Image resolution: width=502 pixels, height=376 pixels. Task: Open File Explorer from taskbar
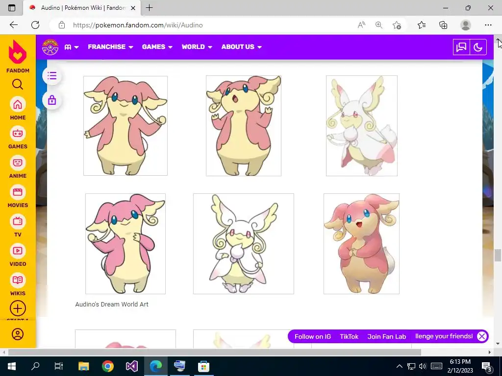[x=84, y=366]
